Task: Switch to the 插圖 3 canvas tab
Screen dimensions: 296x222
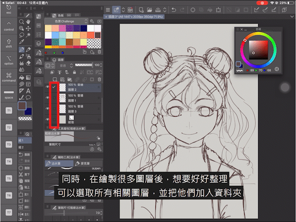Action: pos(134,17)
